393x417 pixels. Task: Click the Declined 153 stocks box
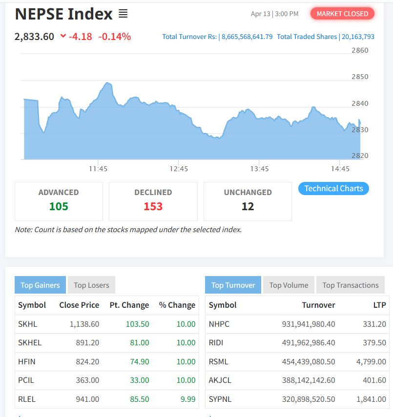[153, 201]
